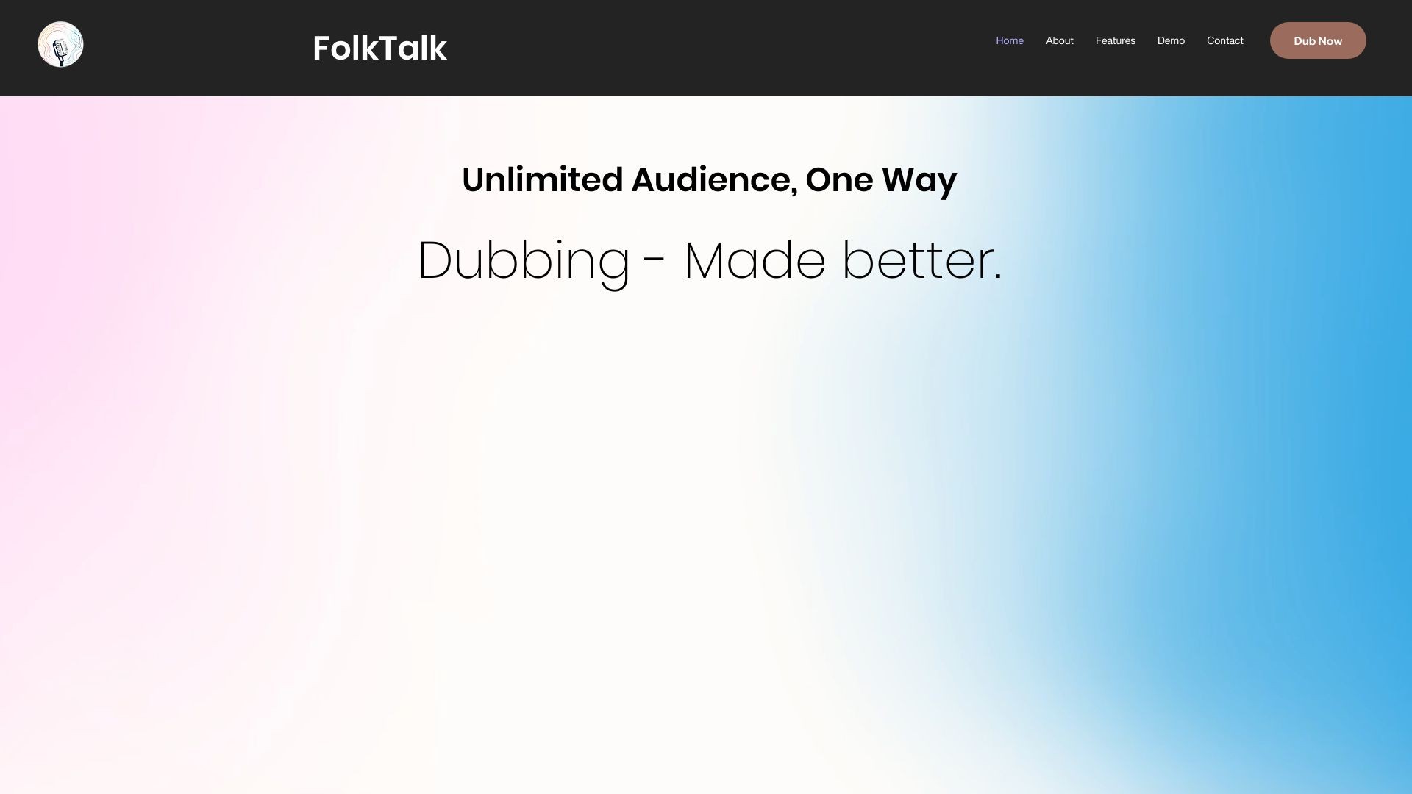Go to the Contact section
Viewport: 1412px width, 794px height.
point(1224,40)
